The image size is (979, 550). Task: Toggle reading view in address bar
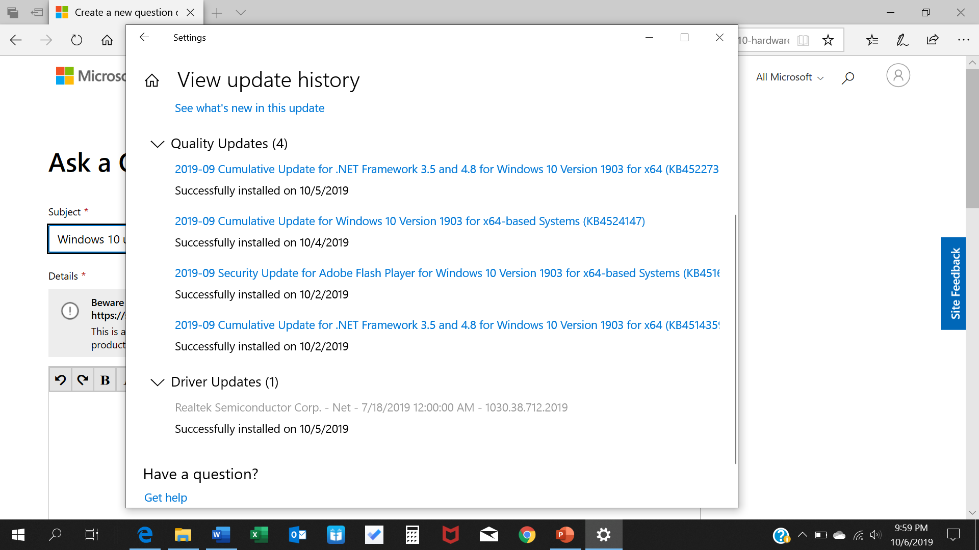(x=803, y=40)
